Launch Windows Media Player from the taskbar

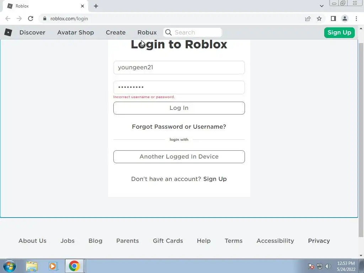(53, 266)
